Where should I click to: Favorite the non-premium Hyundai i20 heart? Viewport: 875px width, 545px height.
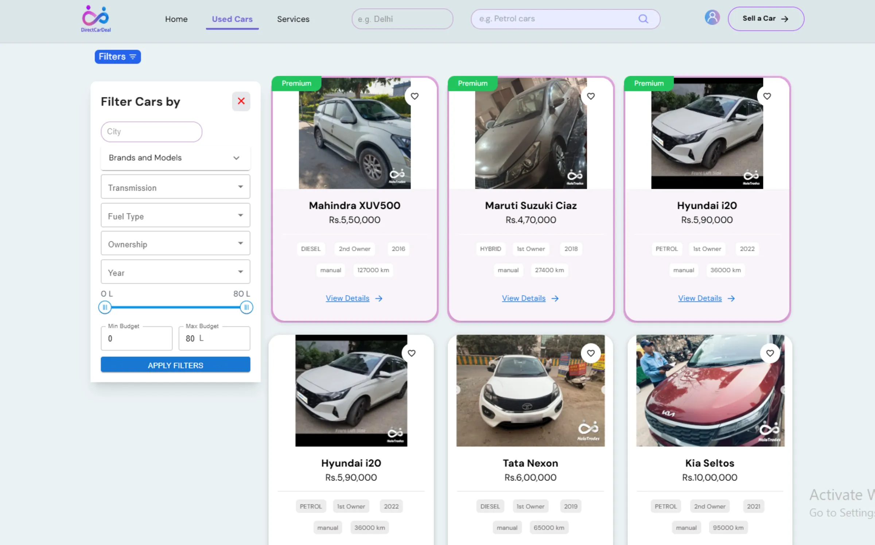[412, 353]
